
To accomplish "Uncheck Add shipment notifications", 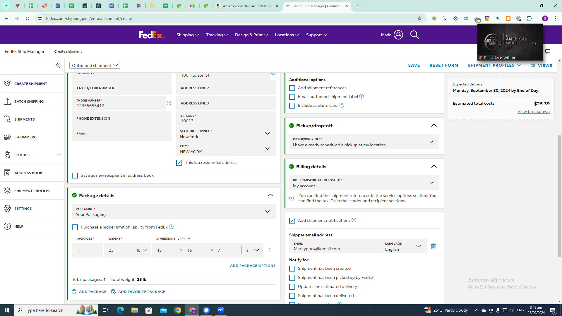I will tap(292, 221).
